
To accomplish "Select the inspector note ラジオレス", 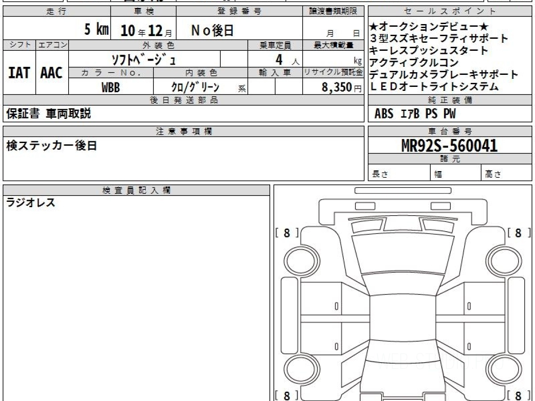I will (31, 203).
